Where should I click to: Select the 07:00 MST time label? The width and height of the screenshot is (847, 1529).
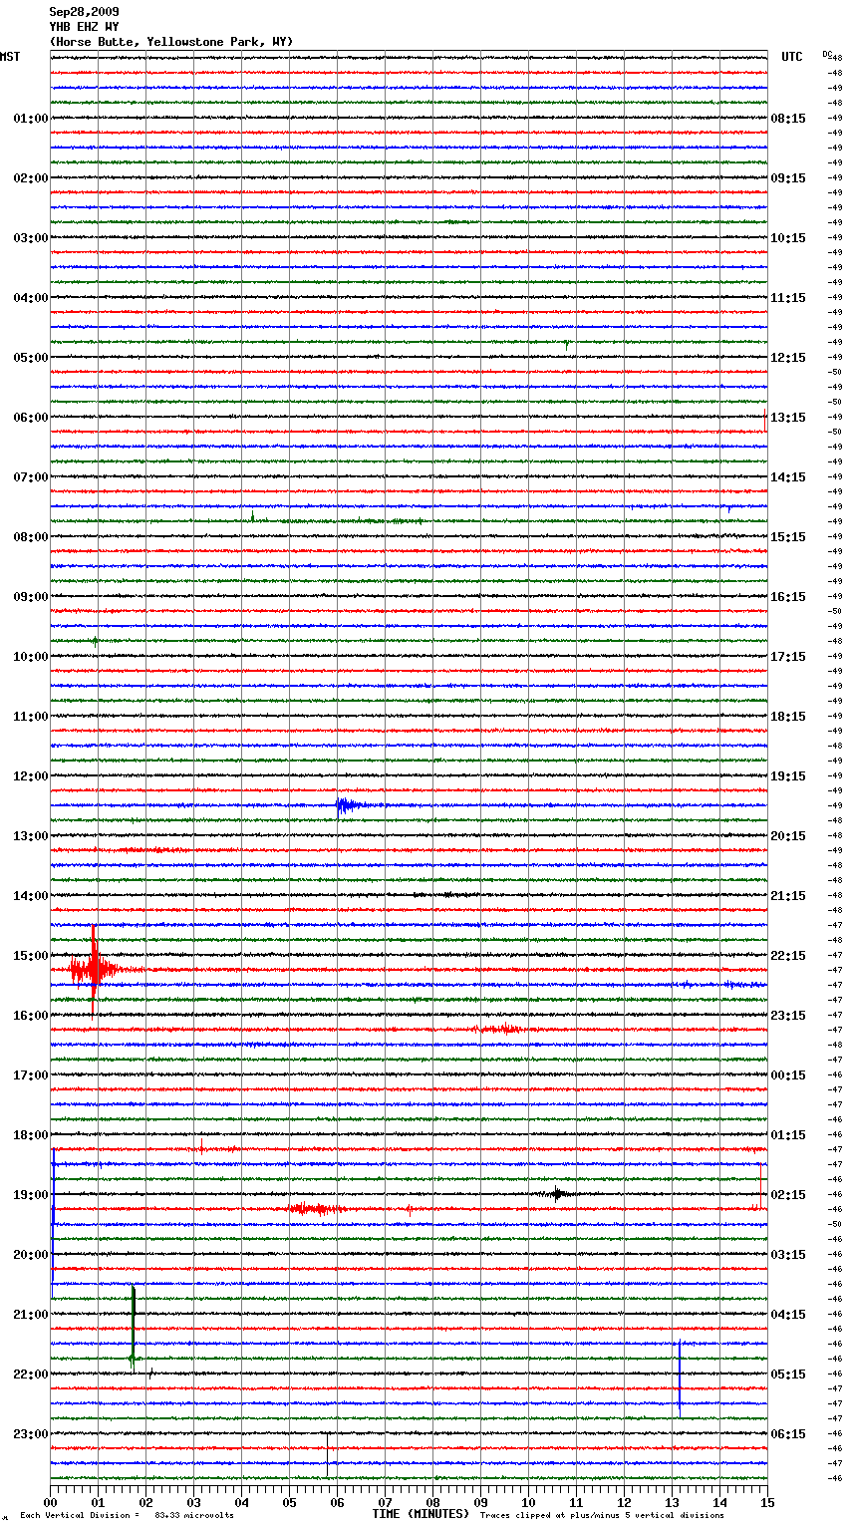(31, 477)
